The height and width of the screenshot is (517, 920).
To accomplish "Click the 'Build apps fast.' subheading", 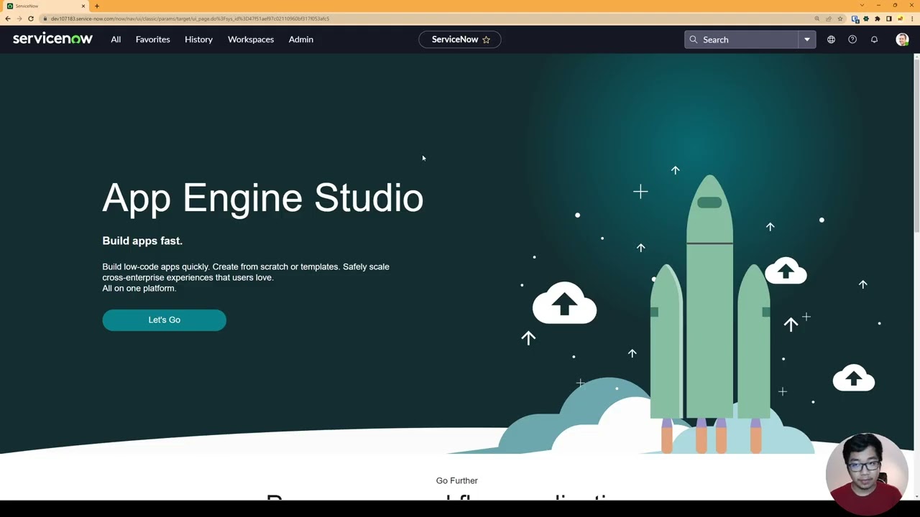I will (142, 241).
